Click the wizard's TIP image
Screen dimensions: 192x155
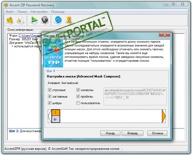pyautogui.click(x=53, y=54)
